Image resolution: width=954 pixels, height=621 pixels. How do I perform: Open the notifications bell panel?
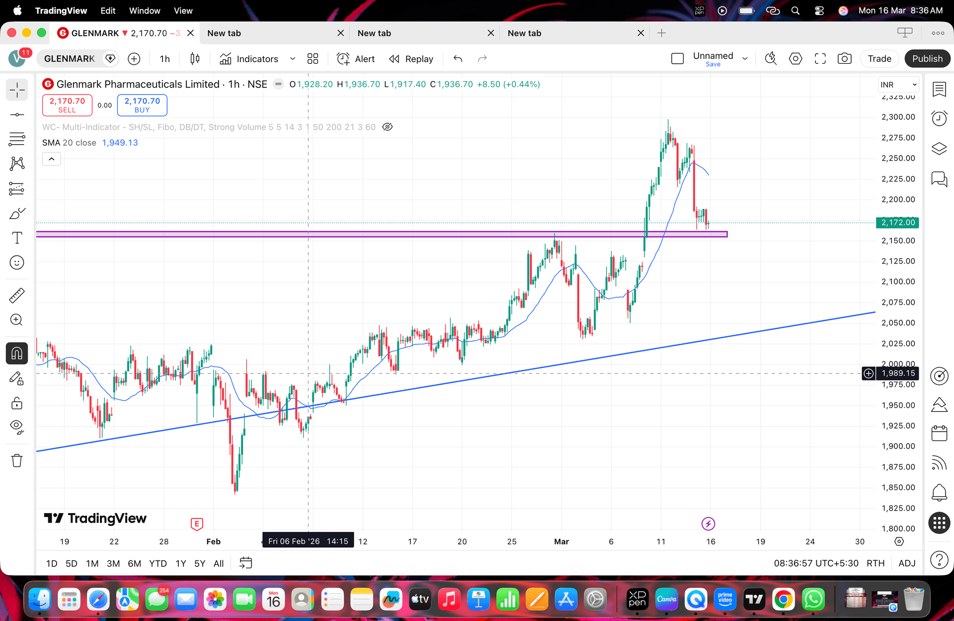(x=939, y=492)
